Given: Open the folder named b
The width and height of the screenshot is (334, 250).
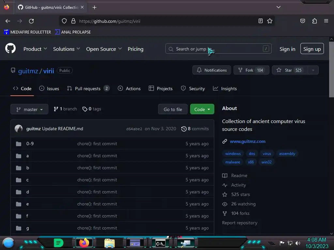Looking at the screenshot, I should [x=28, y=168].
